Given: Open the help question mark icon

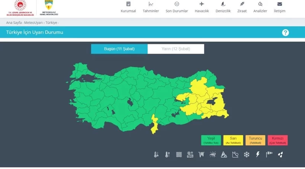Looking at the screenshot, I should click(x=285, y=33).
